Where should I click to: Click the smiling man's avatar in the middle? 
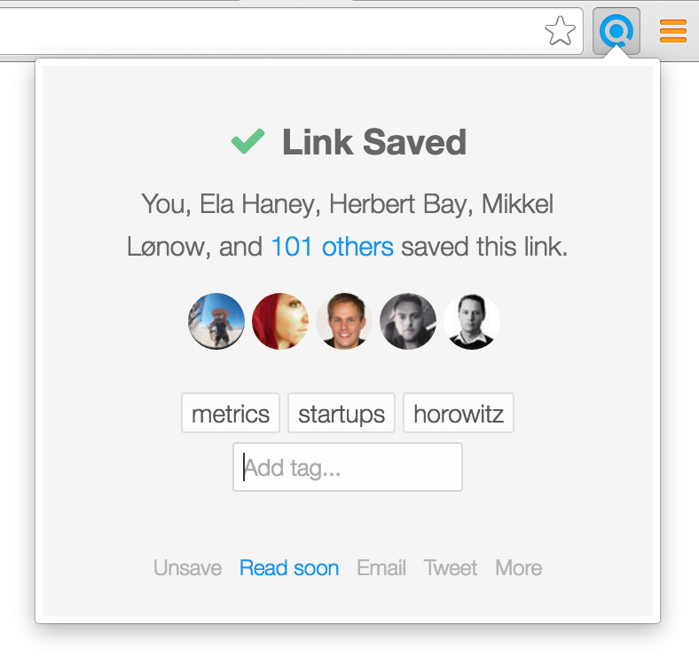(344, 321)
